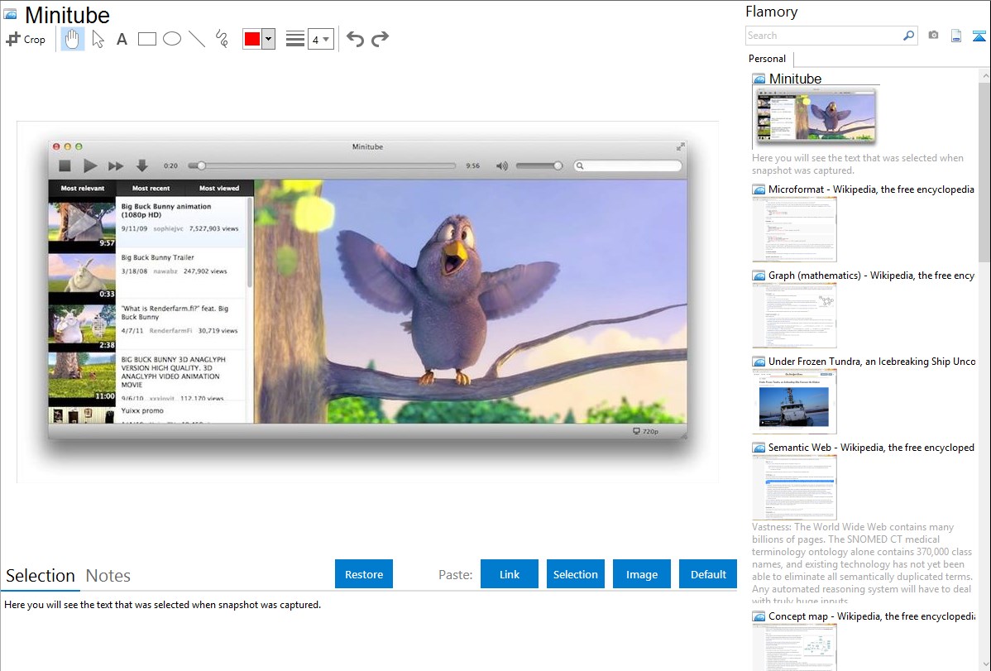Viewport: 991px width, 671px height.
Task: Click the icon beside the Microformat snapshot title
Action: [x=759, y=189]
